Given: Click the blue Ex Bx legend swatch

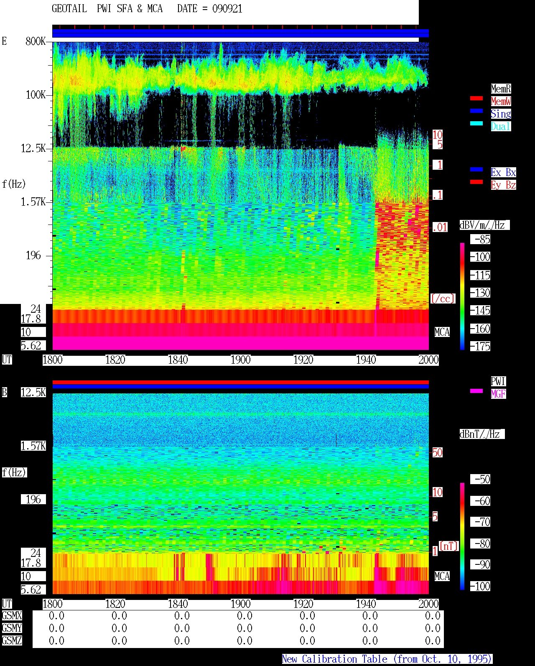Looking at the screenshot, I should [476, 169].
